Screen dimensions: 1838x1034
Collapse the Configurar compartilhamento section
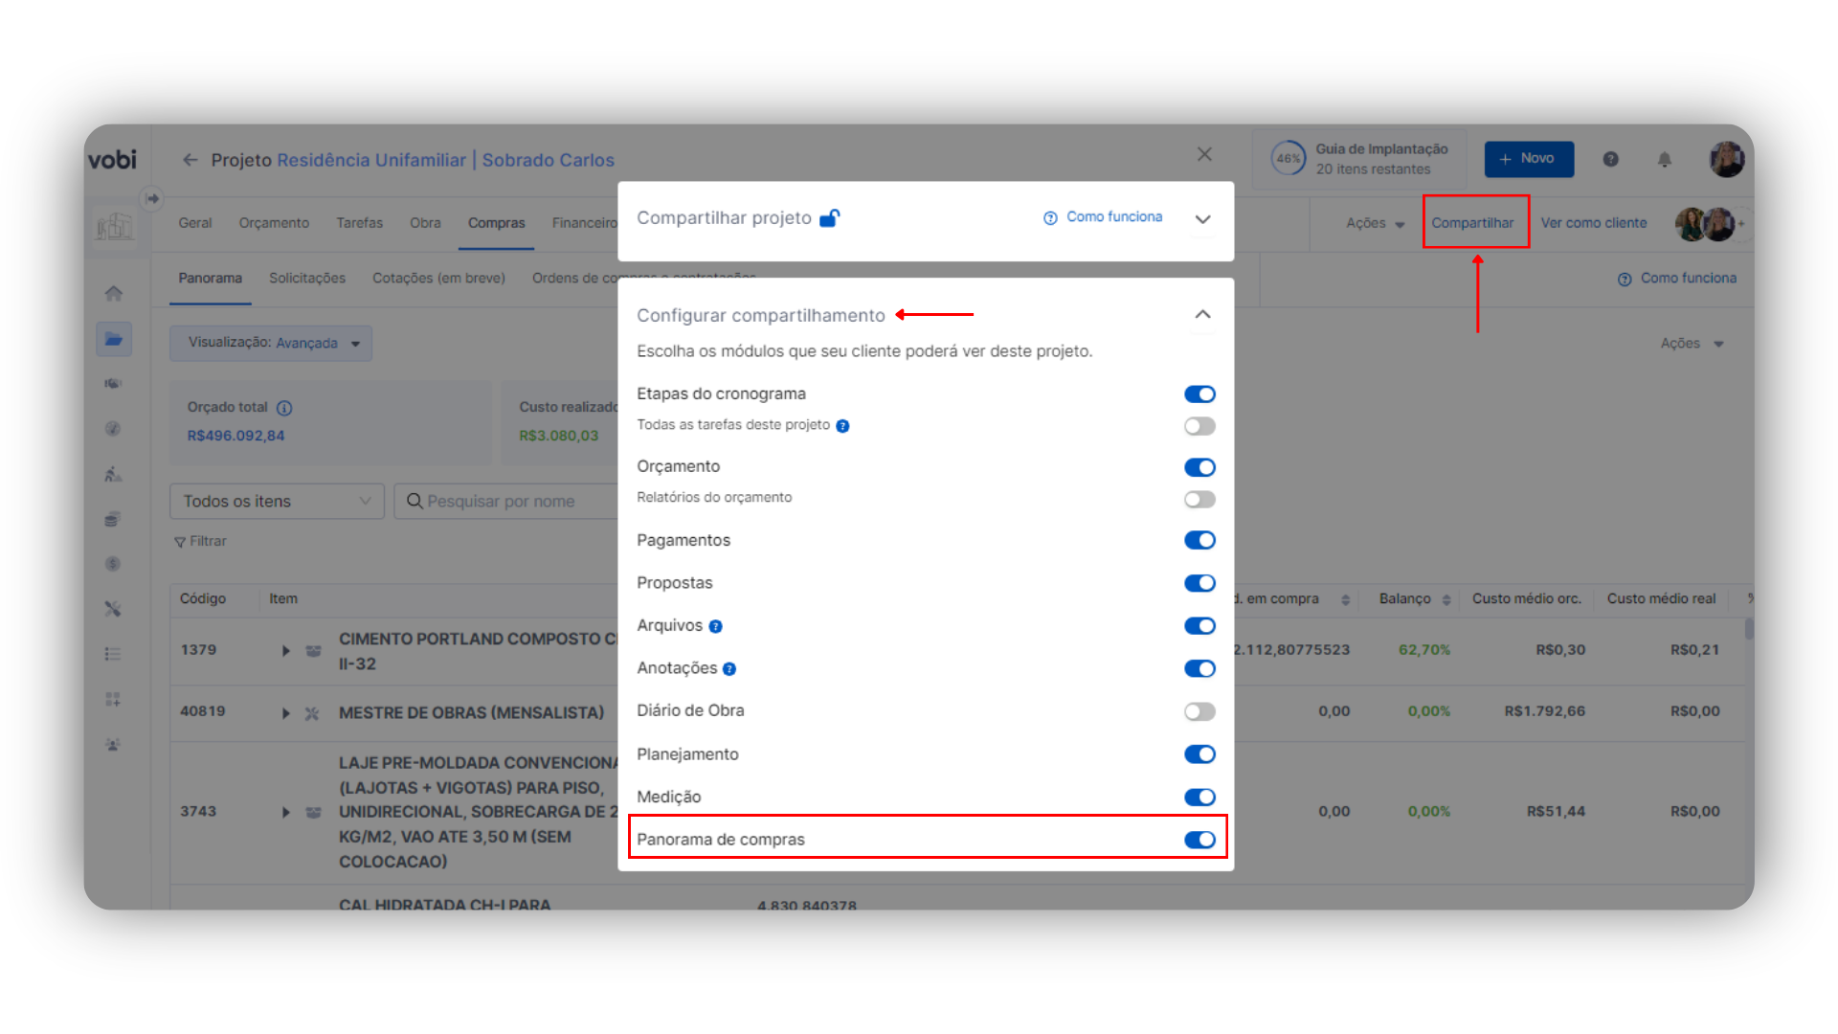pos(1202,315)
